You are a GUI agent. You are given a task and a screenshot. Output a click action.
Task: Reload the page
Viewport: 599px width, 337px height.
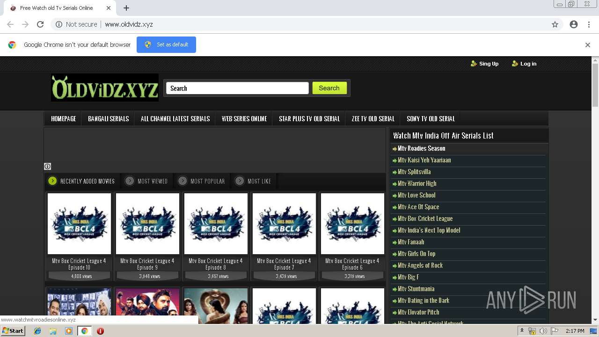(x=40, y=24)
